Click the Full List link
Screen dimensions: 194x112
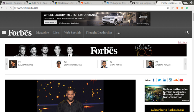pos(182,42)
